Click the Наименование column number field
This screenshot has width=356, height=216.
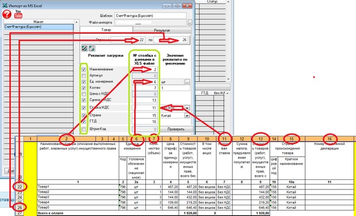pyautogui.click(x=145, y=69)
